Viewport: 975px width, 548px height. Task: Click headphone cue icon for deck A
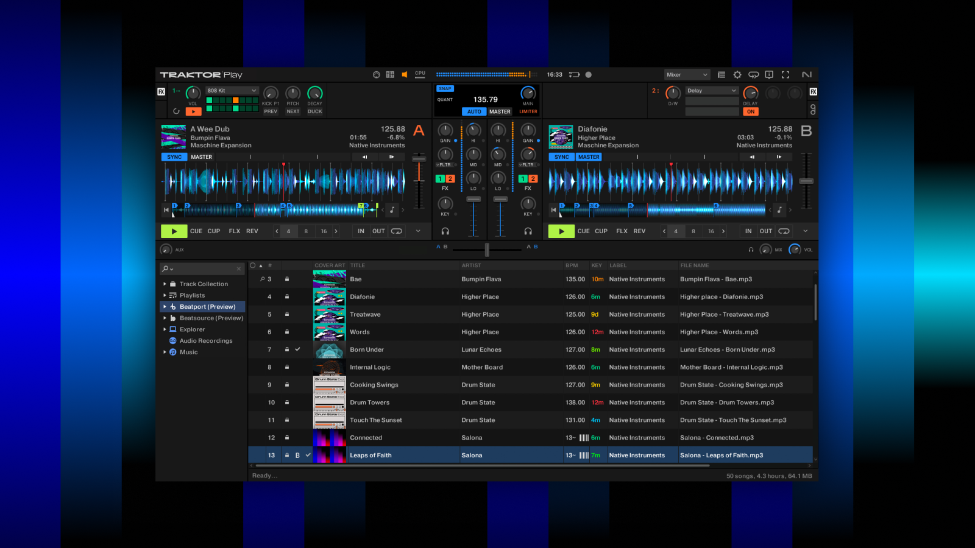point(445,231)
